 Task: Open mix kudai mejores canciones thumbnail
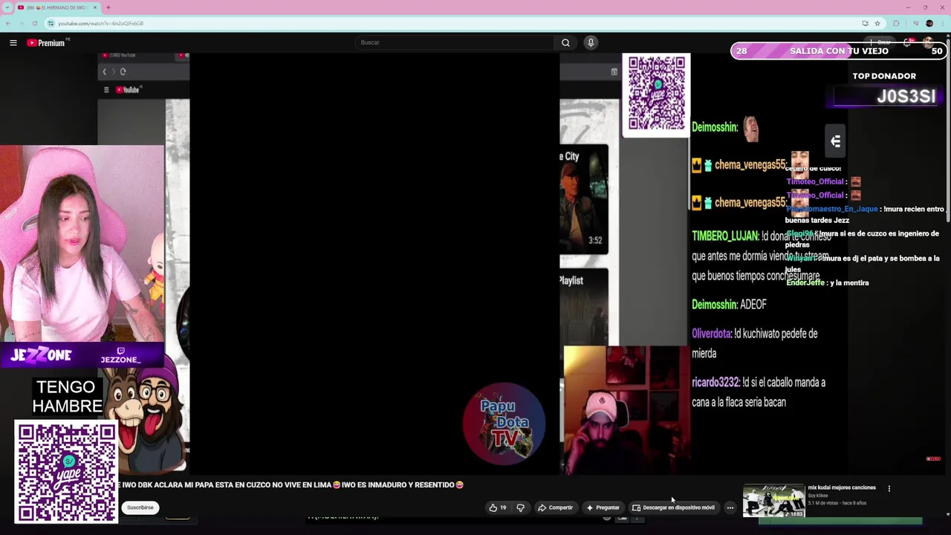pyautogui.click(x=773, y=500)
